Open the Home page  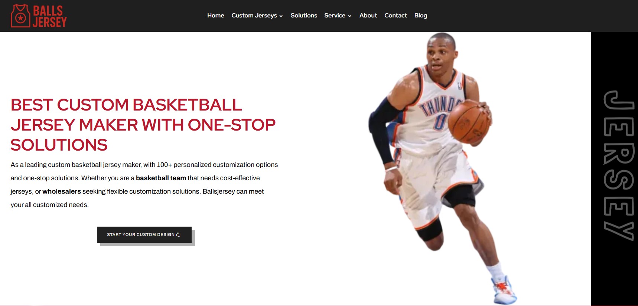215,16
